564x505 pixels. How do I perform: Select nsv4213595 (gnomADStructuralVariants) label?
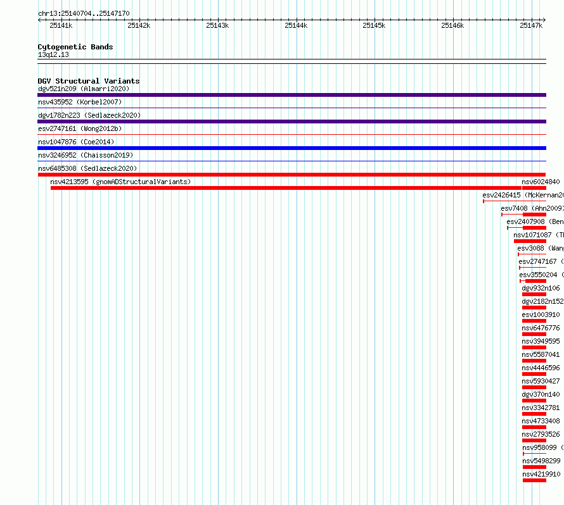[120, 182]
